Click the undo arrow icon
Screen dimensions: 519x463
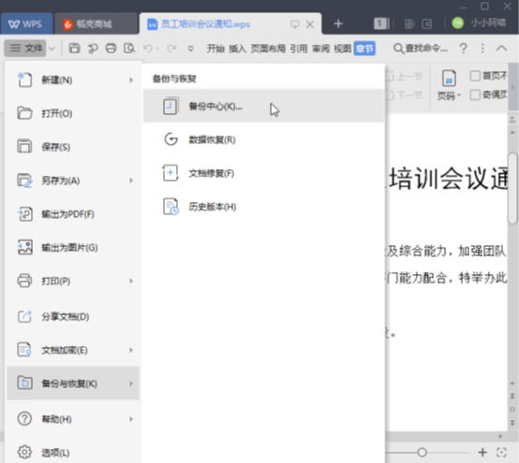(x=148, y=49)
